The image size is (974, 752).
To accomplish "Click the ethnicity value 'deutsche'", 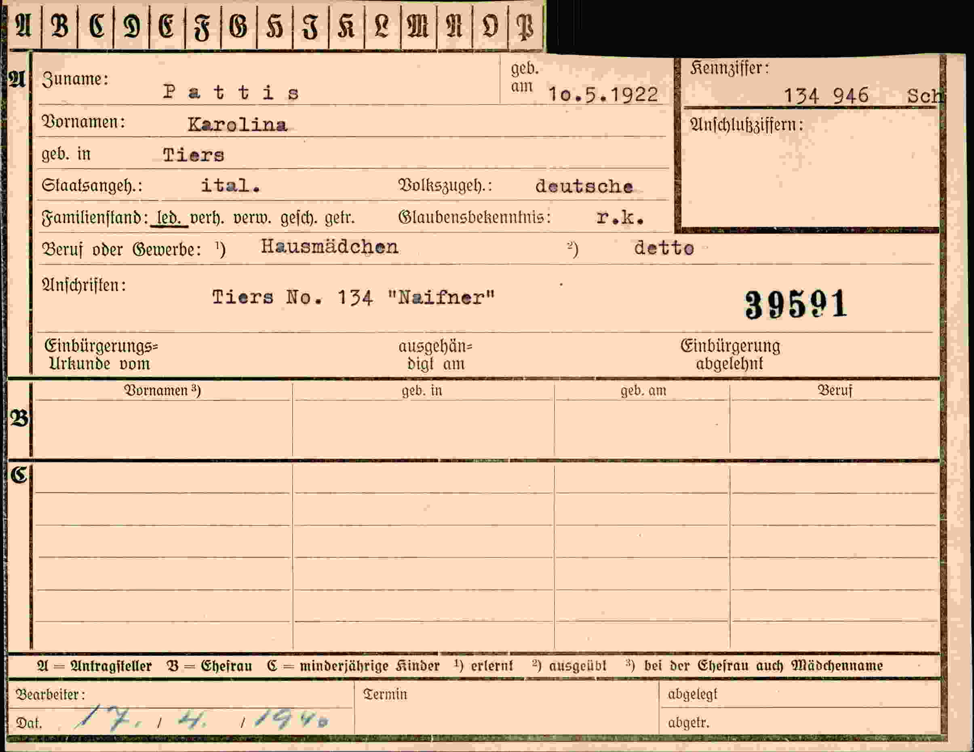I will pyautogui.click(x=584, y=186).
